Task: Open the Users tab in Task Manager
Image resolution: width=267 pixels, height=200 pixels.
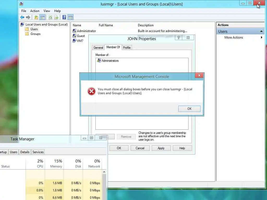Action: click(x=14, y=152)
